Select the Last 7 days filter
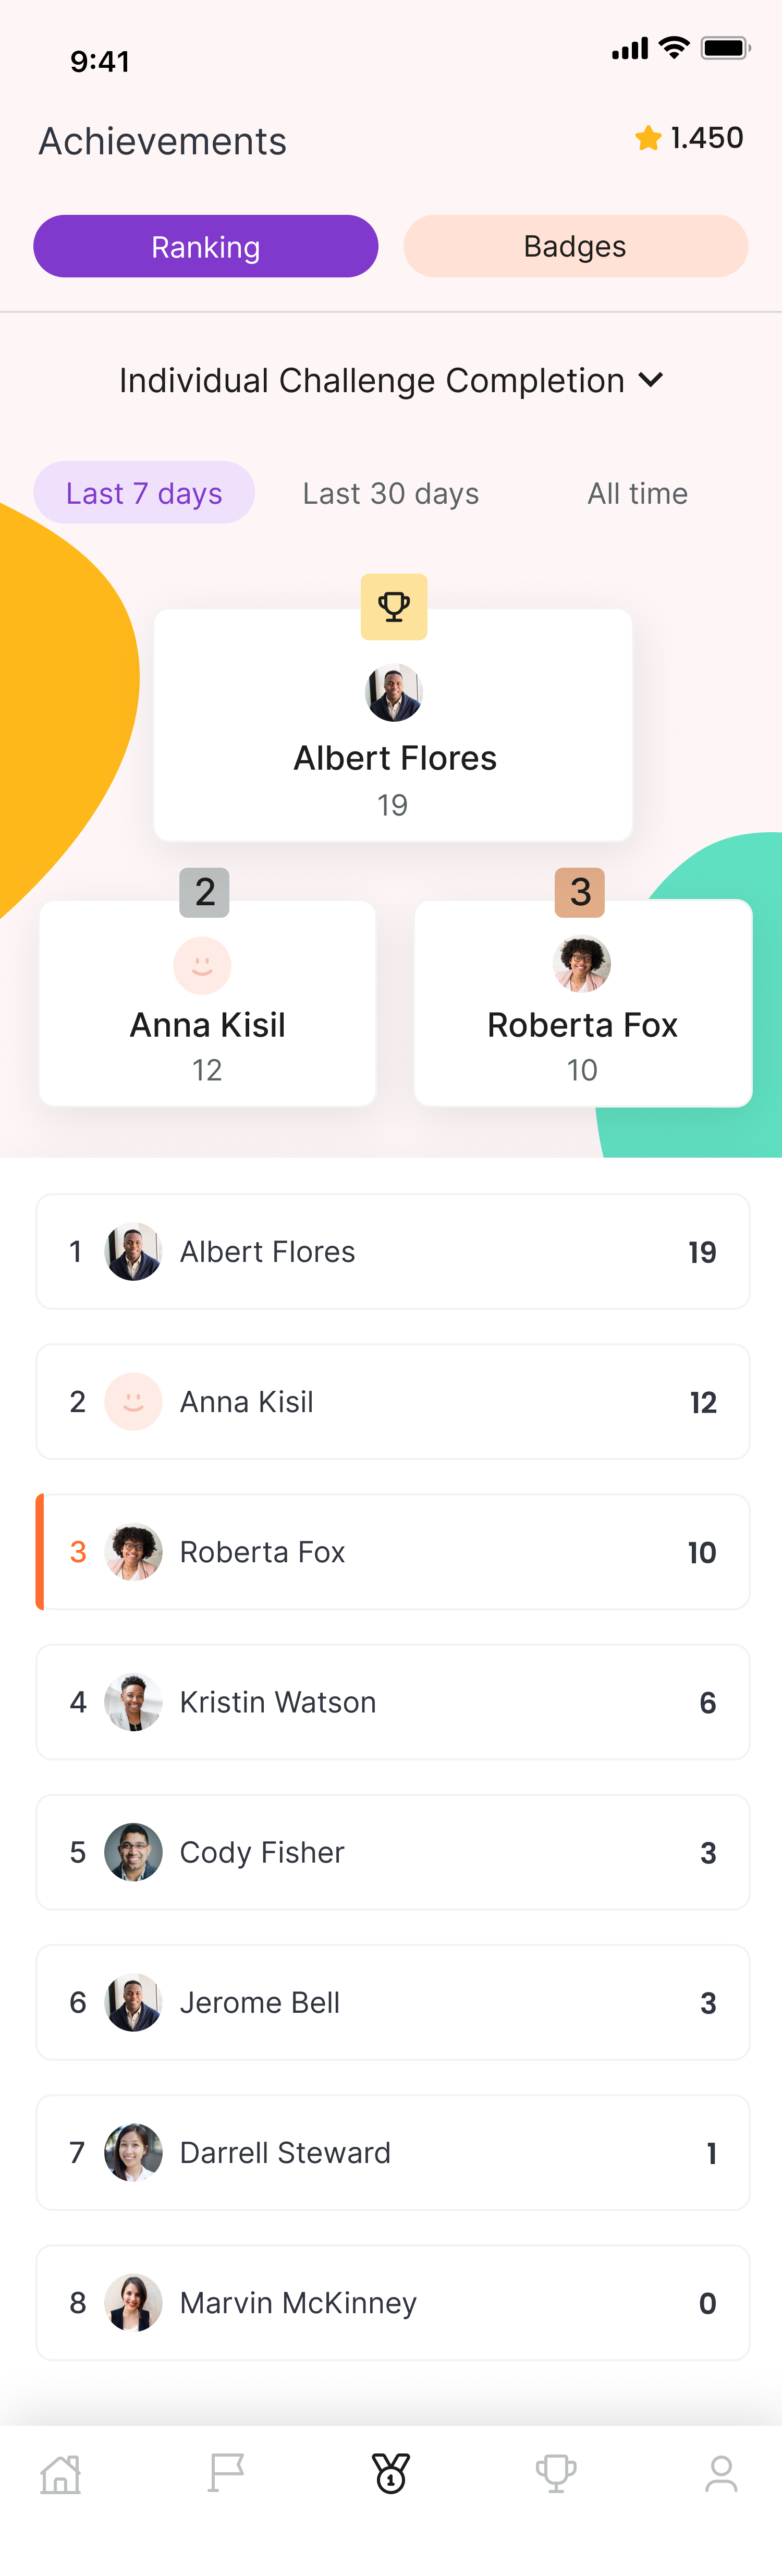This screenshot has width=782, height=2576. tap(143, 492)
